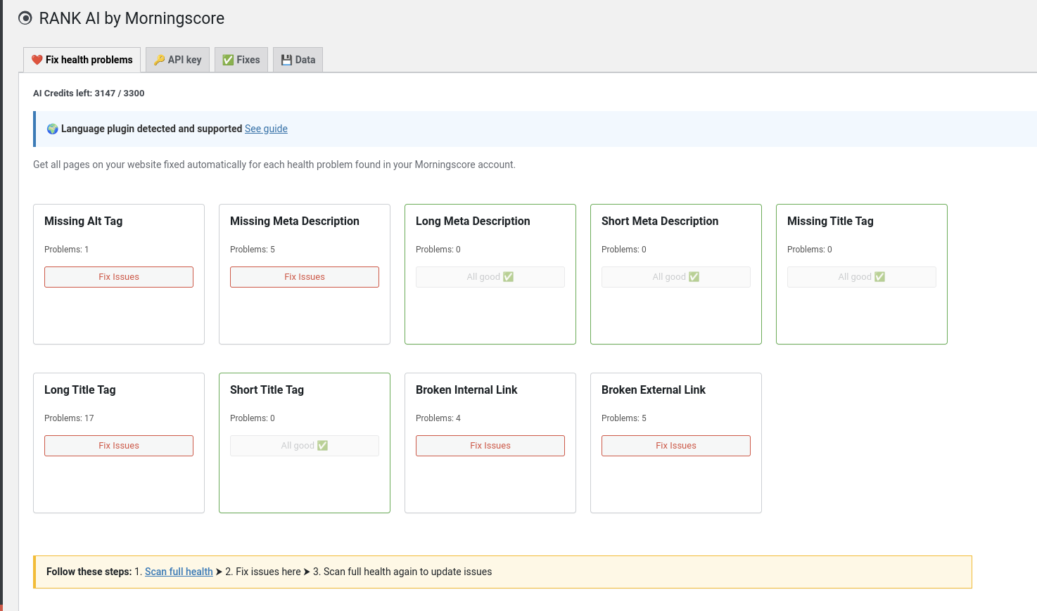Click the Short Meta Description card title
This screenshot has width=1037, height=611.
tap(660, 221)
